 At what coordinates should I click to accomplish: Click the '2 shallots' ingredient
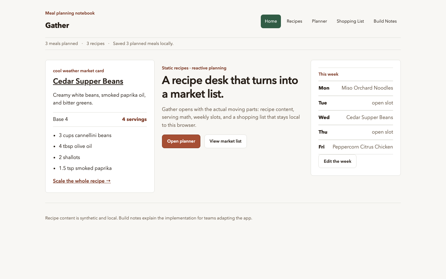[69, 157]
